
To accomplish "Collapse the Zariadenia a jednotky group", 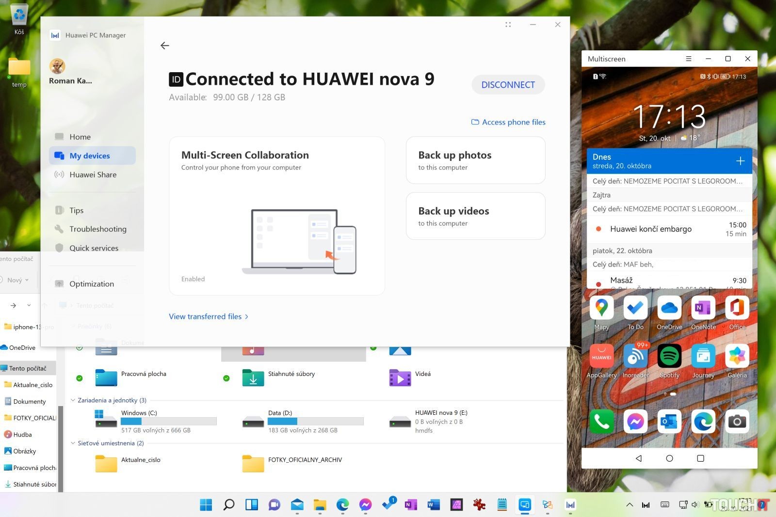I will [73, 400].
